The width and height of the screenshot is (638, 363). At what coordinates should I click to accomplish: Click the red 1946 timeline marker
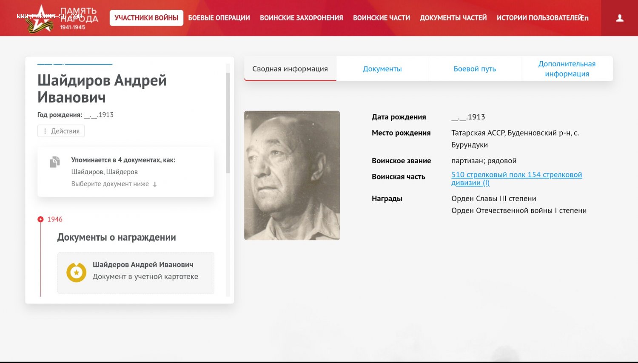point(40,219)
